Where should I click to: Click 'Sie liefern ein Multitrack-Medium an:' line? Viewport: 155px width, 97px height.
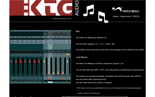tap(91, 38)
